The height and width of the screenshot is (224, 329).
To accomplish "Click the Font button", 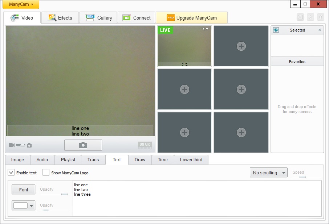I will coord(23,190).
